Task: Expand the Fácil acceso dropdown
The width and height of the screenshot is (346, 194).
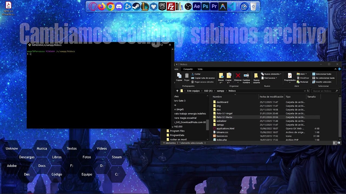Action: (x=269, y=78)
